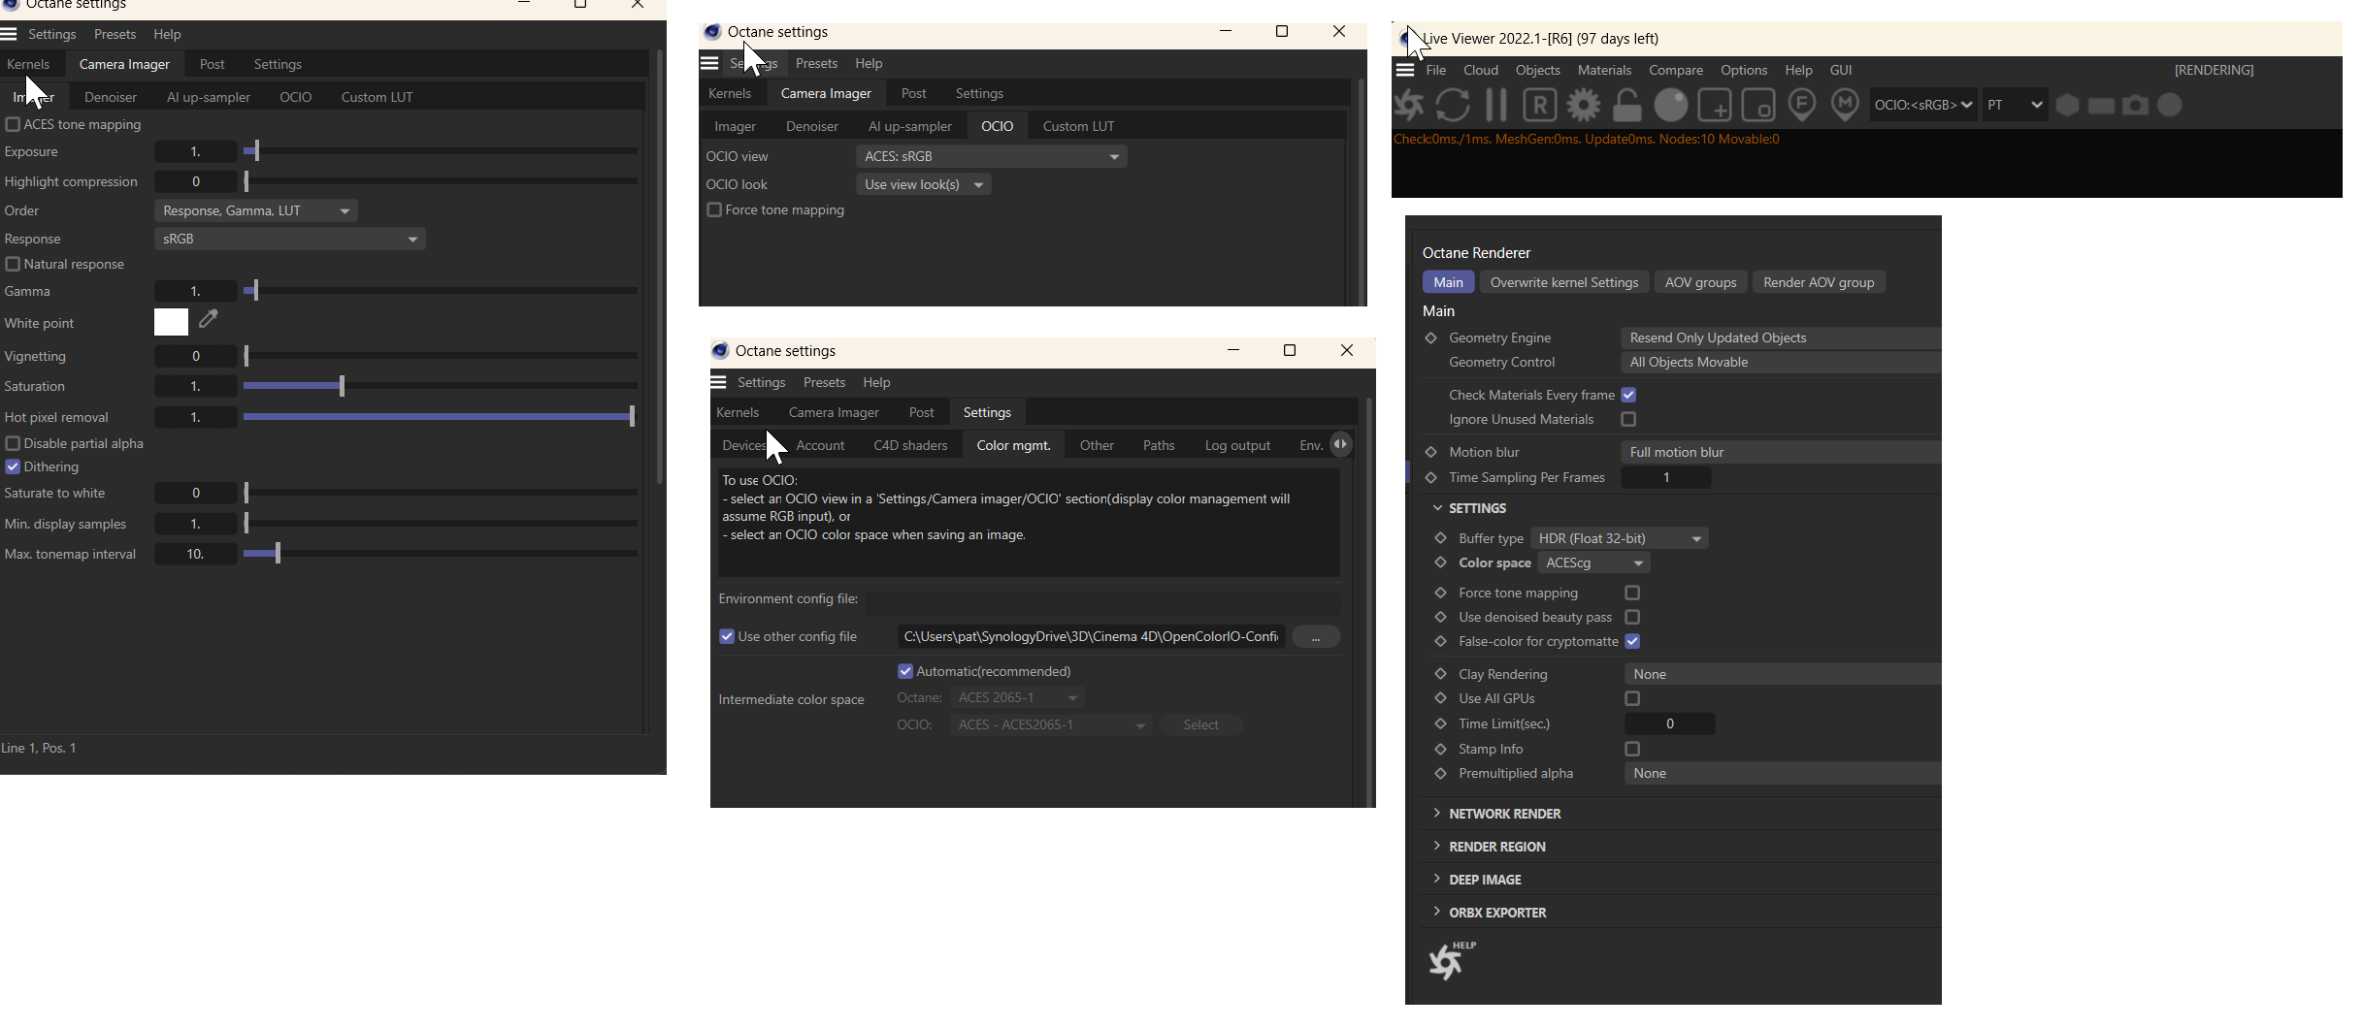
Task: Click the Main button in Octane Renderer
Action: tap(1448, 282)
